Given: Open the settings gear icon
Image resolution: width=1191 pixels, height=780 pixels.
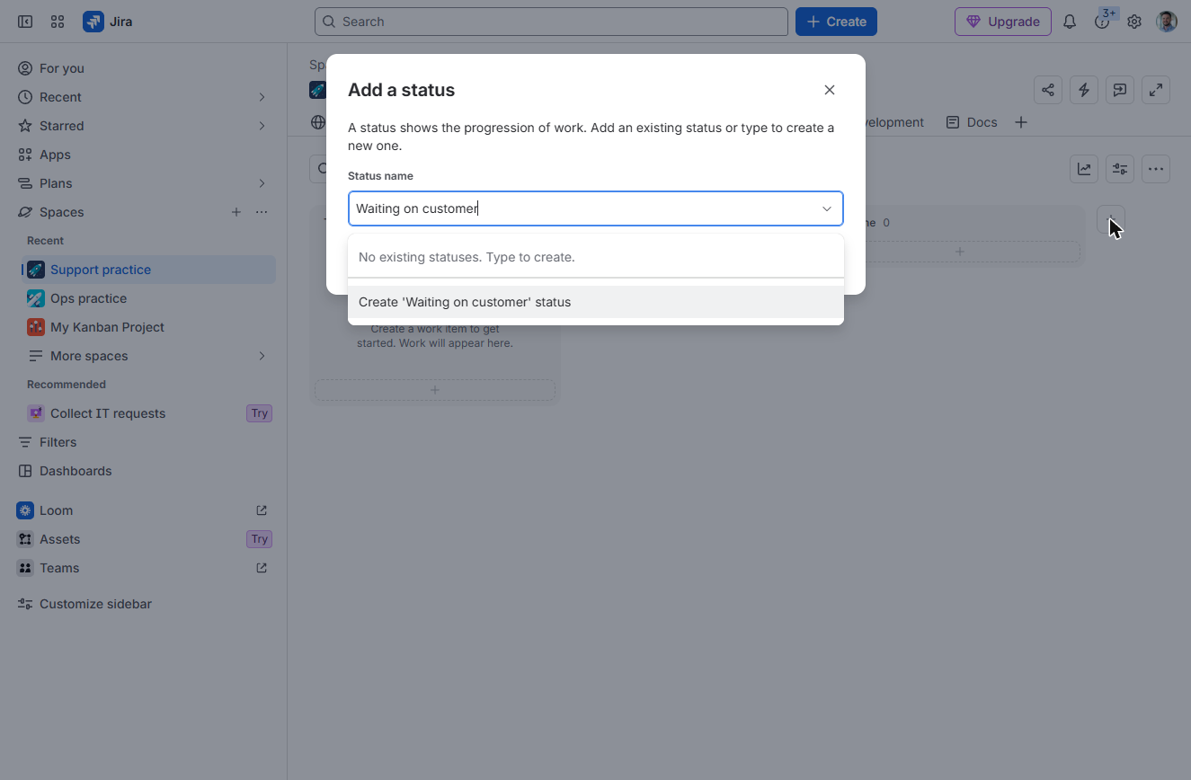Looking at the screenshot, I should pyautogui.click(x=1134, y=22).
